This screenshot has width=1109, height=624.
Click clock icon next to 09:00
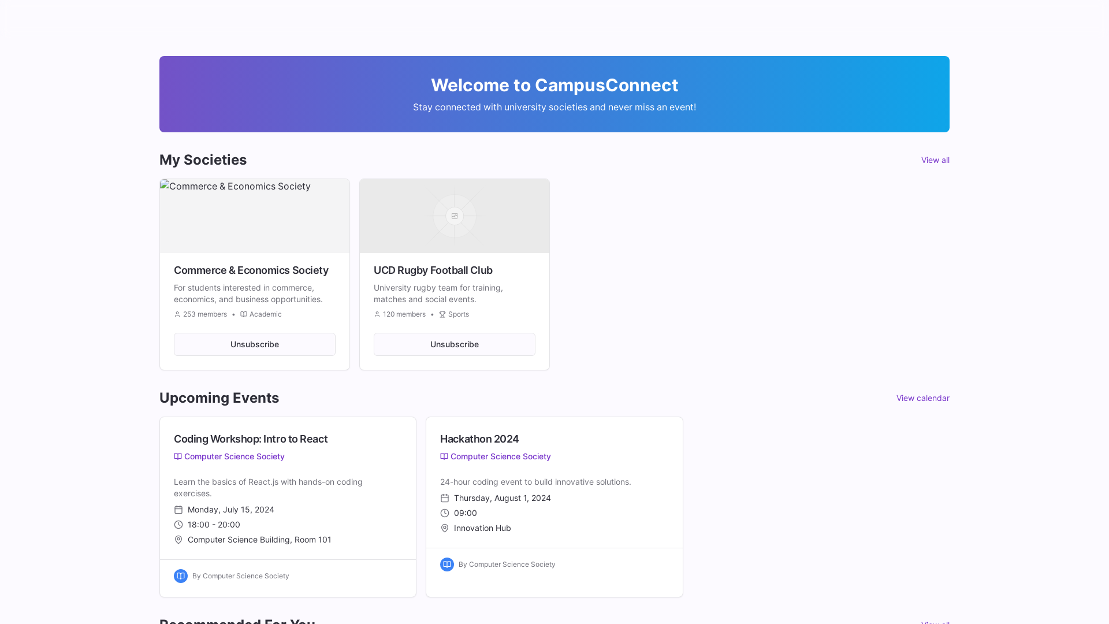click(445, 513)
